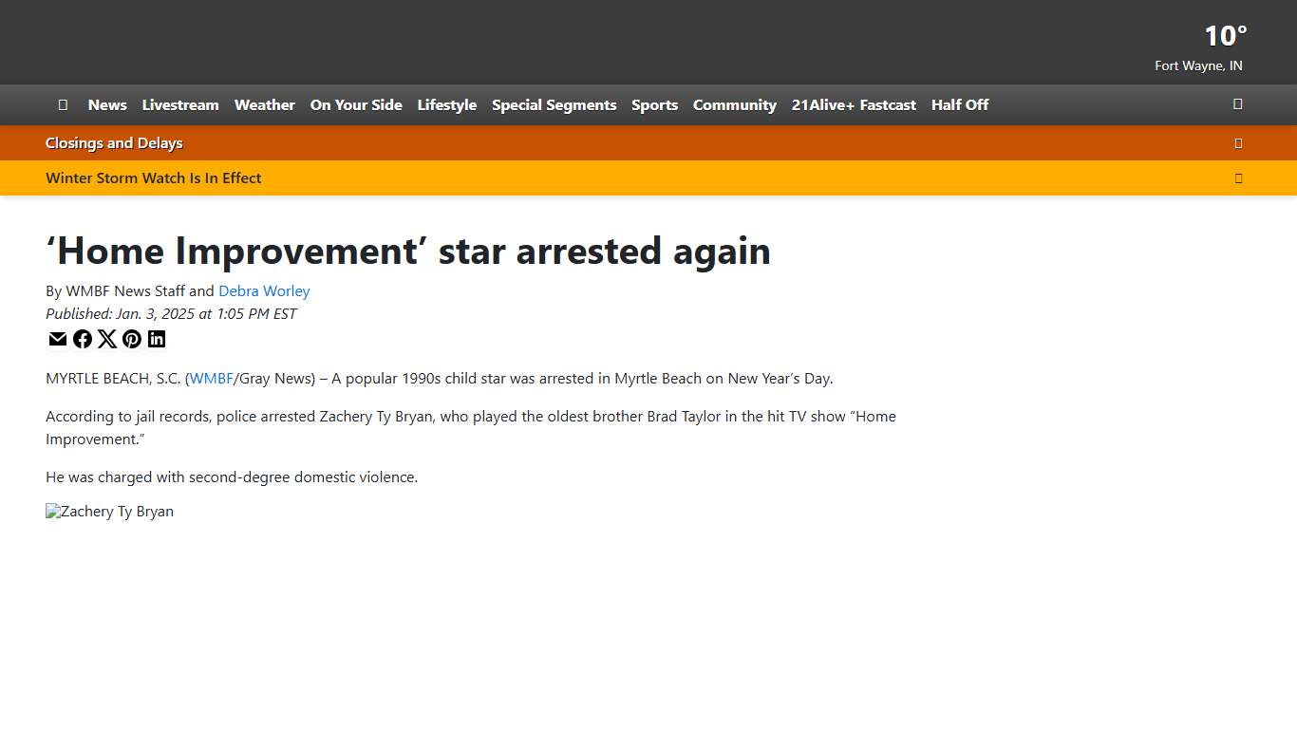The width and height of the screenshot is (1297, 729).
Task: Expand the Closings and Delays banner
Action: [1238, 142]
